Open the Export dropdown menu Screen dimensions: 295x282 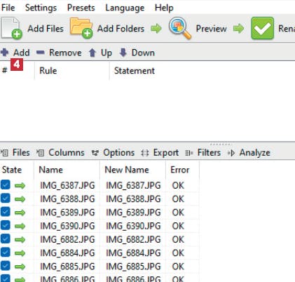click(160, 153)
